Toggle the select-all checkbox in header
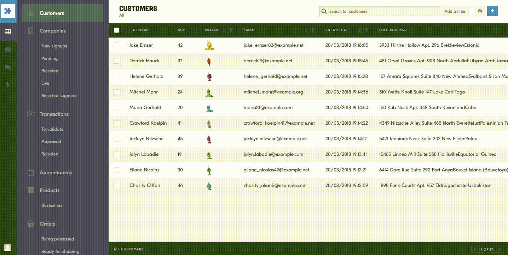The height and width of the screenshot is (255, 508). (116, 30)
